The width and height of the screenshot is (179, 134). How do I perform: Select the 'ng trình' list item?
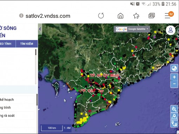click(17, 108)
